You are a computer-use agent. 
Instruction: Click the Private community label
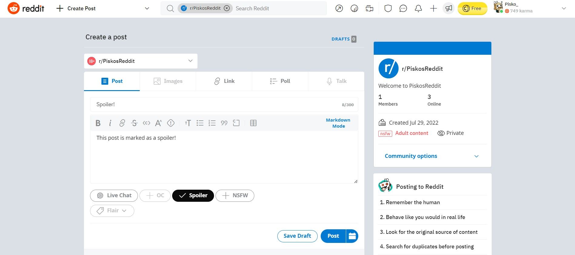(451, 133)
